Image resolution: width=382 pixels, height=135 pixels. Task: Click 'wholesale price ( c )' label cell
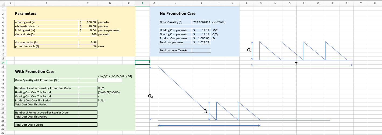(46, 26)
